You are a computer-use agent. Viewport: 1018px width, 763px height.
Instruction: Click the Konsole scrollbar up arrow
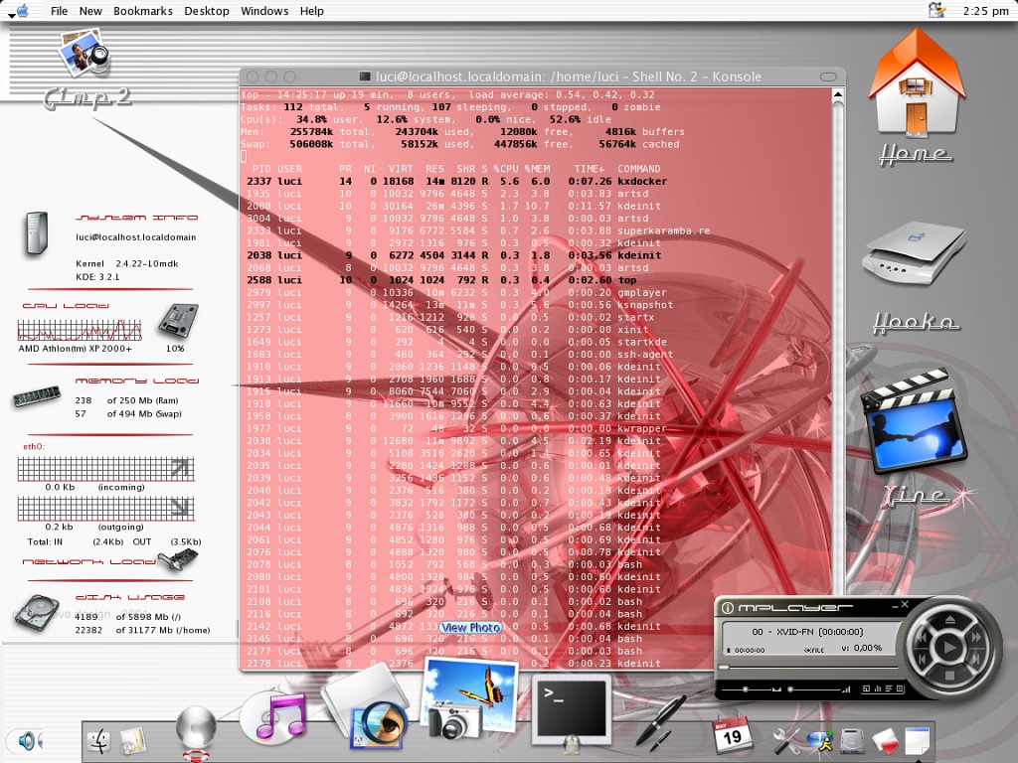pos(838,94)
